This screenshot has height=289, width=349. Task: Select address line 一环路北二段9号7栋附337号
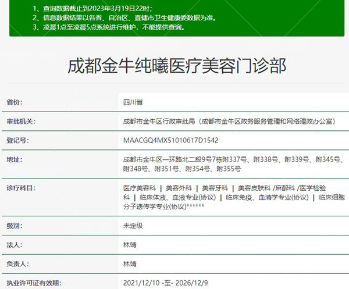[x=234, y=159]
